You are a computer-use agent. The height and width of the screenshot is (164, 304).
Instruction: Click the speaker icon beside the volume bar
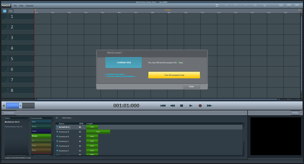coord(4,105)
